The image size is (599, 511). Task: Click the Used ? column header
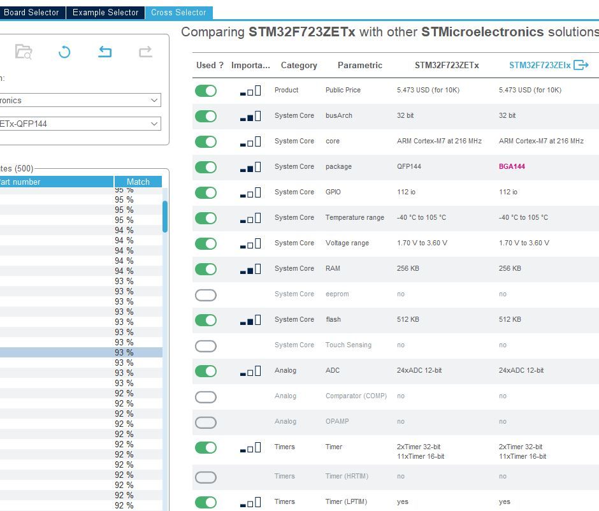click(x=210, y=65)
